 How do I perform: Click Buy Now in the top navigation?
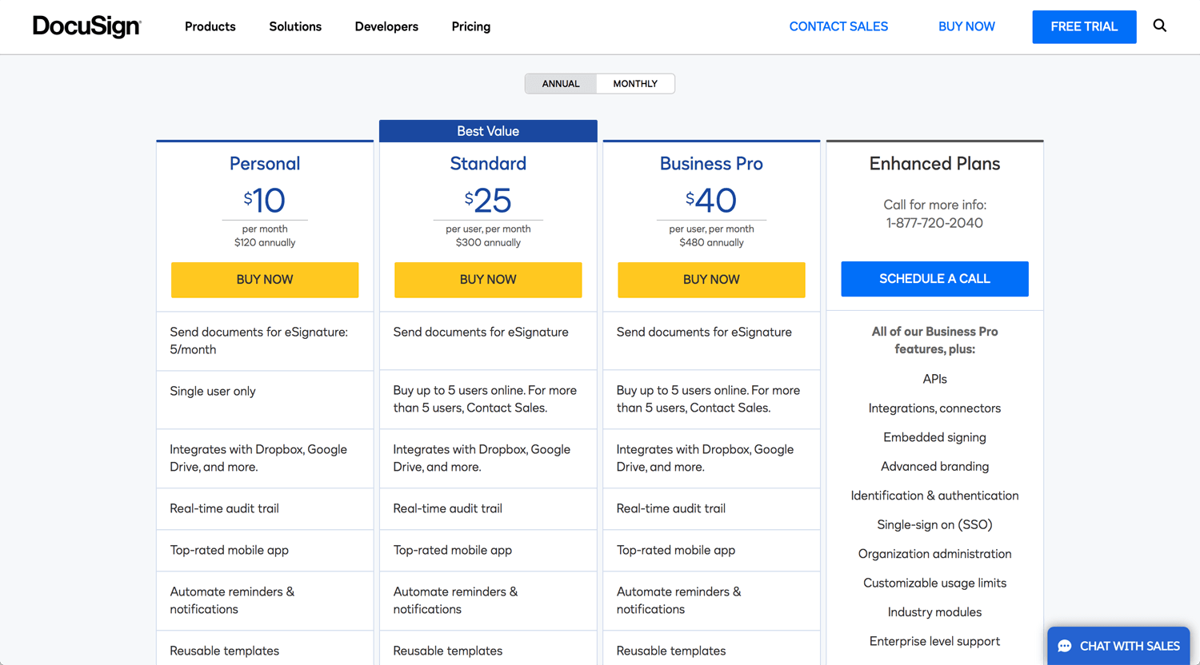(x=966, y=26)
